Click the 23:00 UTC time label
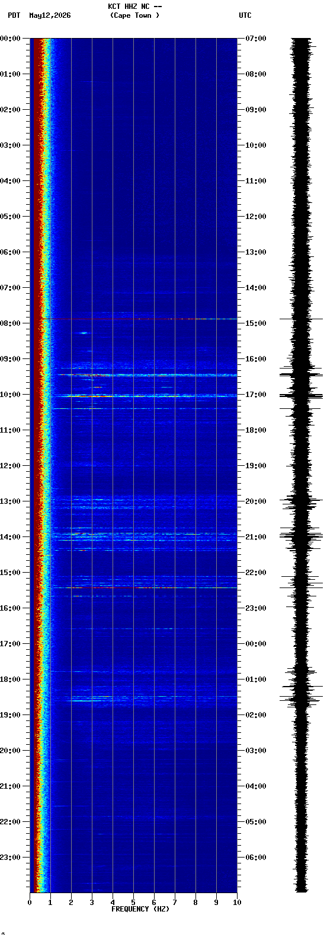Image resolution: width=327 pixels, height=940 pixels. coord(256,608)
